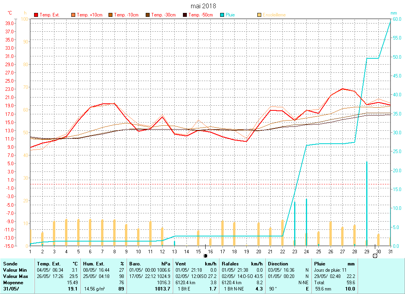
Task: Select the Temp. -30cm legend swatch
Action: tap(148, 15)
